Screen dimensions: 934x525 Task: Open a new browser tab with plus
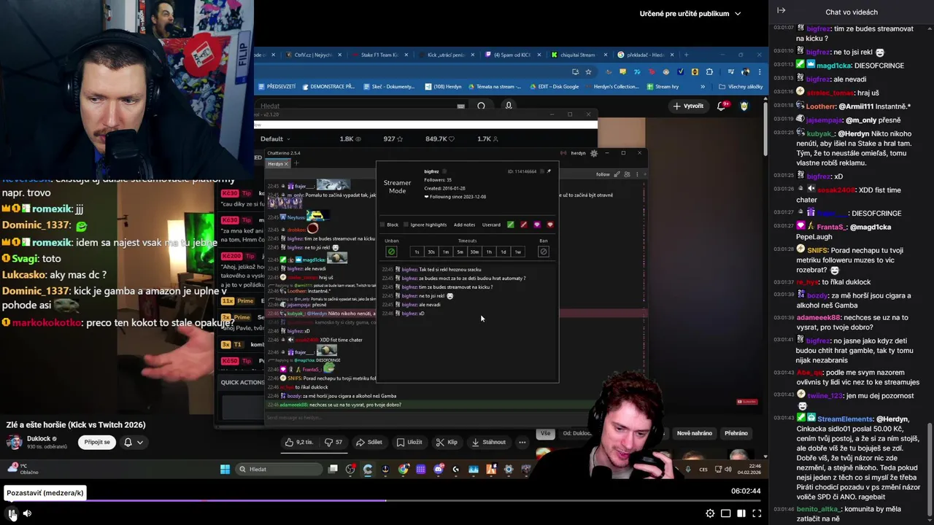click(x=686, y=55)
